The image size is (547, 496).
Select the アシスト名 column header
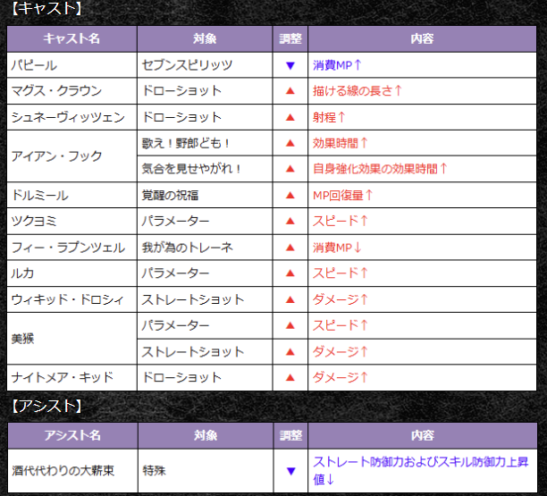pyautogui.click(x=72, y=435)
